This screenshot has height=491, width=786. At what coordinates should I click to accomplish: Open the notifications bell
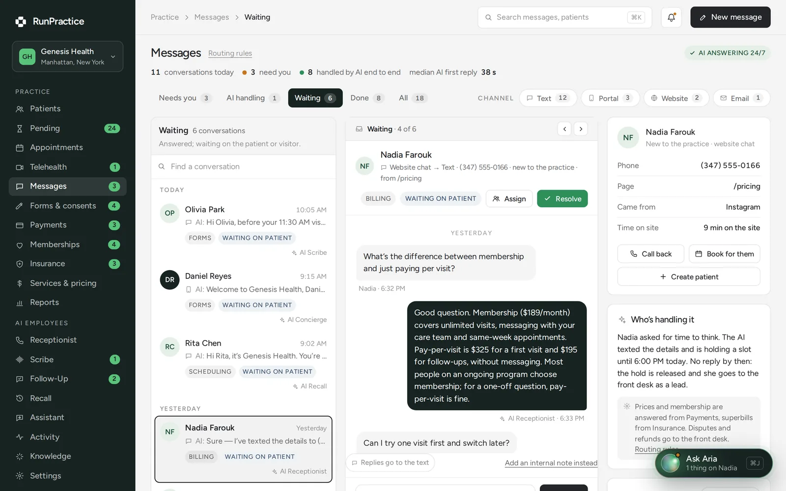click(x=671, y=17)
